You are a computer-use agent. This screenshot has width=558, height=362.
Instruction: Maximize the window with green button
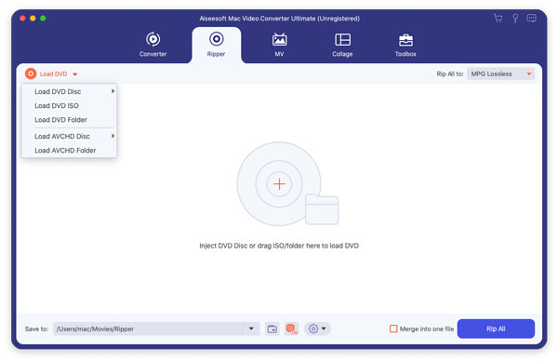[x=43, y=19]
